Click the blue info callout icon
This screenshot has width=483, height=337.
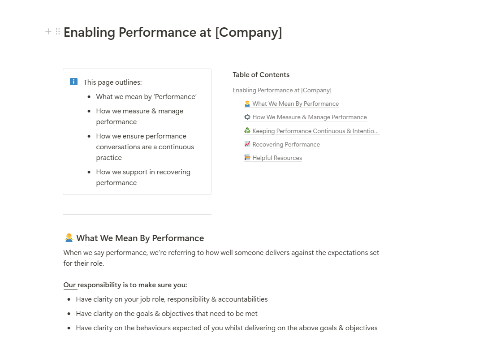click(74, 82)
